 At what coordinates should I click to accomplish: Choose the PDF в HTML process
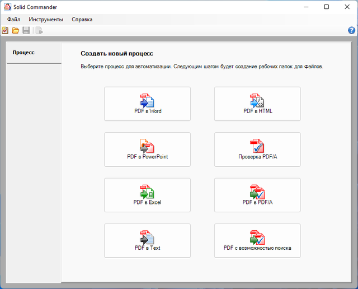(257, 104)
